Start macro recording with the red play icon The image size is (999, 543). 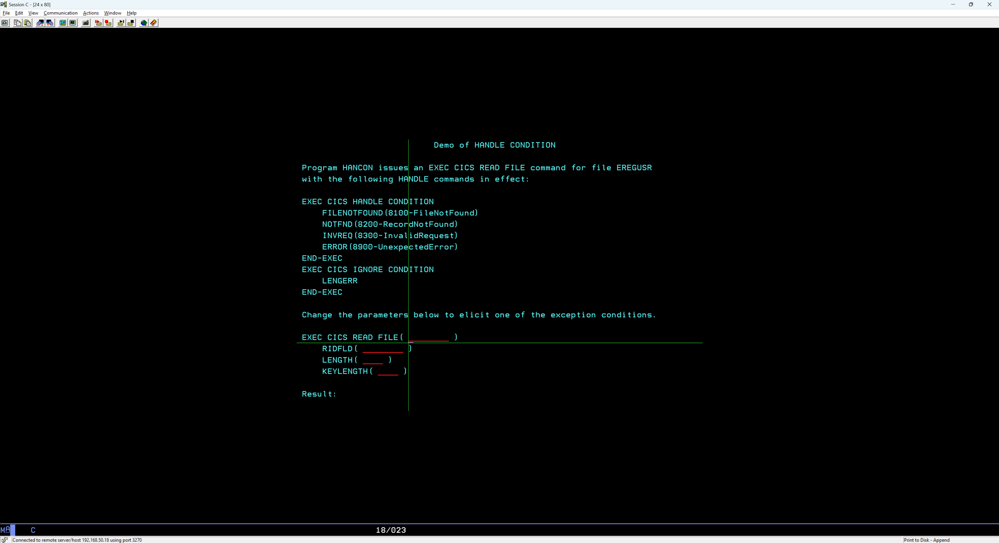(x=98, y=23)
